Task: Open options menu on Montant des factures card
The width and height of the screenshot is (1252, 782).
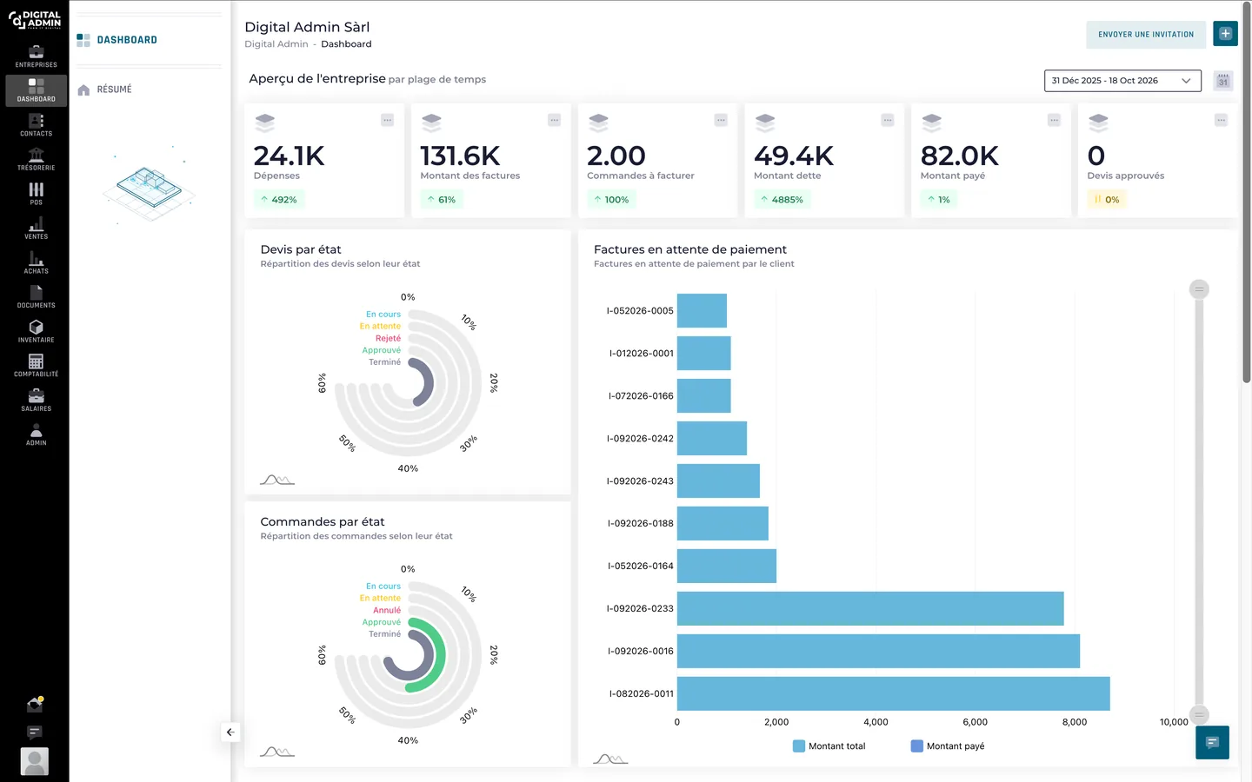Action: [x=554, y=120]
